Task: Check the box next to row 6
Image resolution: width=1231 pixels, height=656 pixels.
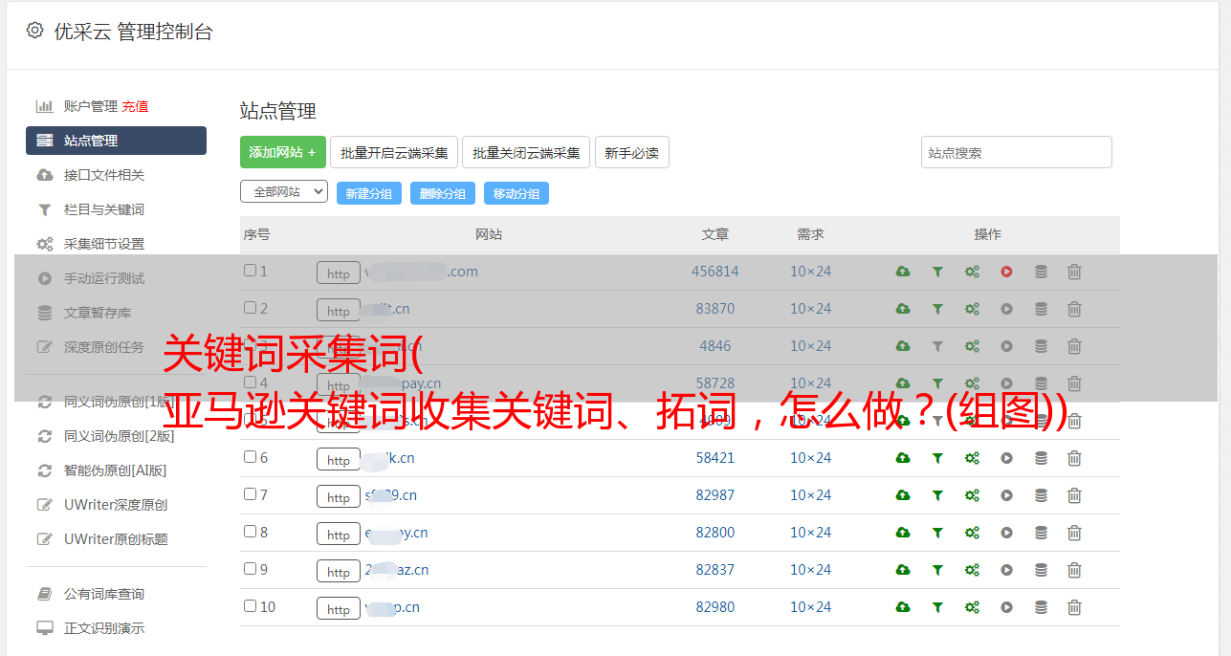Action: (x=250, y=457)
